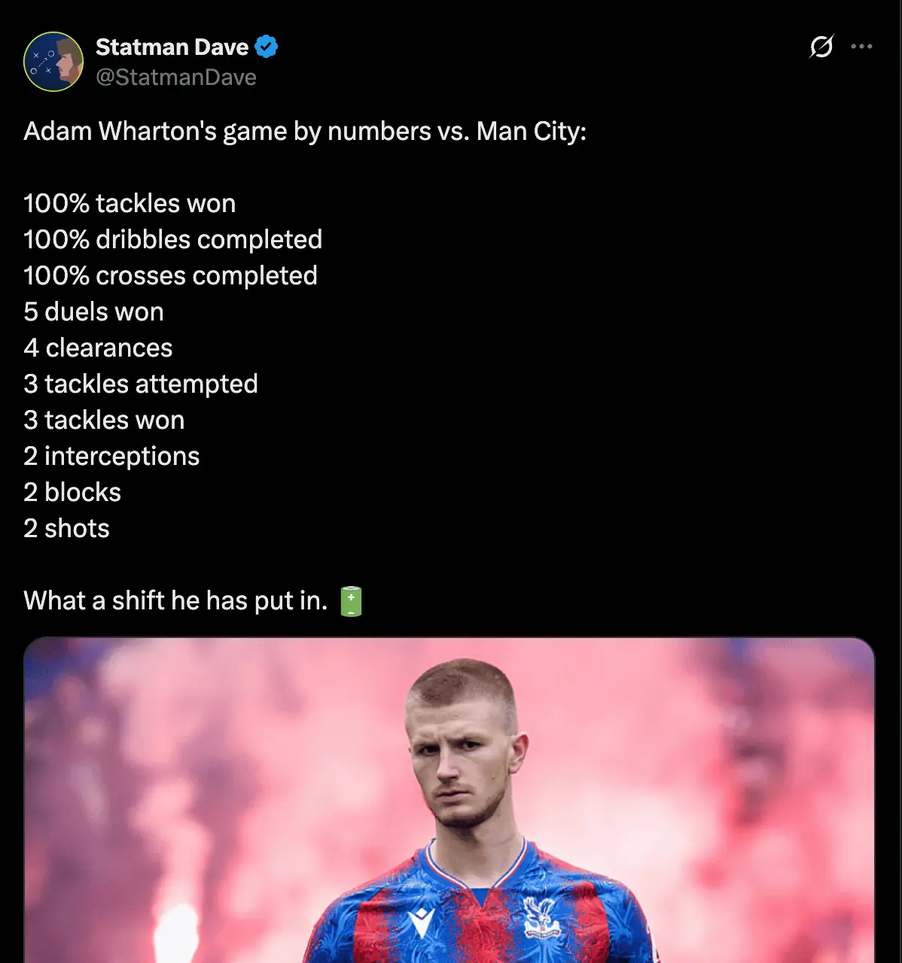Click the "100% crosses completed" line
Screen dimensions: 902x963
[x=170, y=276]
